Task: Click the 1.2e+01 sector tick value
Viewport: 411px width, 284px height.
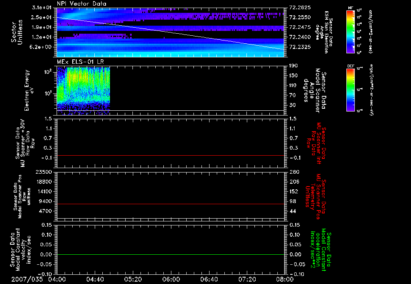Action: point(41,37)
